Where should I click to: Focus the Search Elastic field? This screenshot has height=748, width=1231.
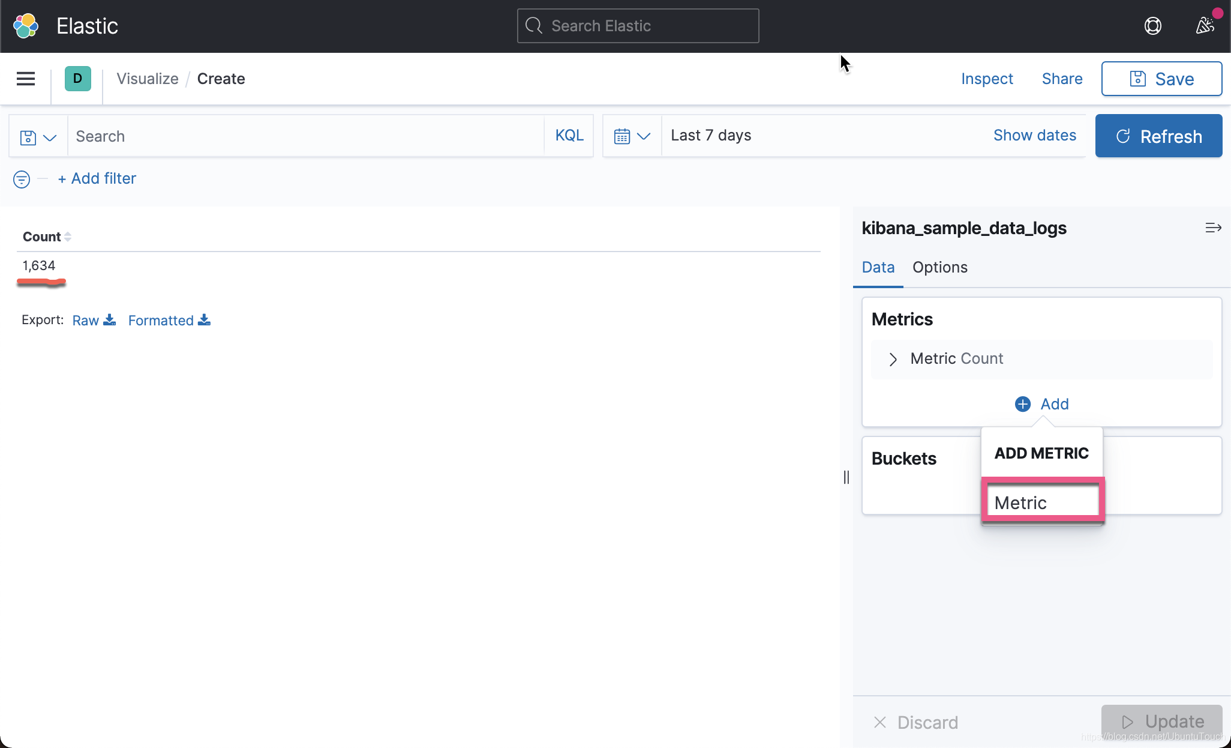638,26
